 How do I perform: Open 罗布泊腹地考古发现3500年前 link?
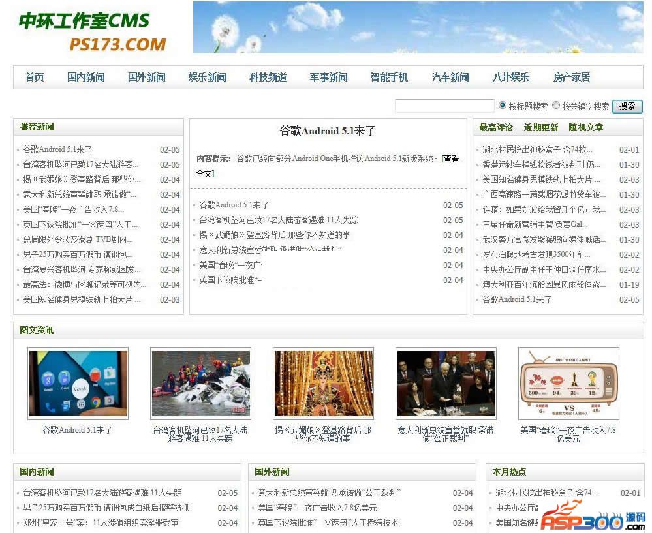pos(536,254)
